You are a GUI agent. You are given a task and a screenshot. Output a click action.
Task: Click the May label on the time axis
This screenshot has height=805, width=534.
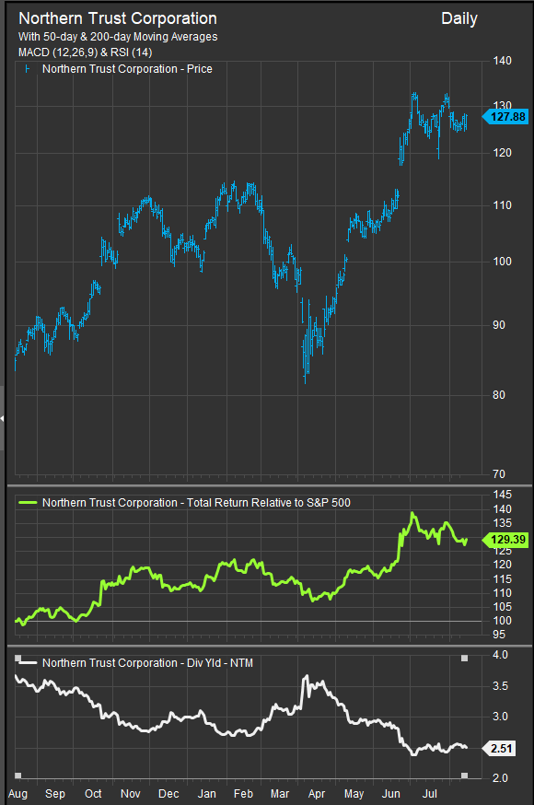354,794
